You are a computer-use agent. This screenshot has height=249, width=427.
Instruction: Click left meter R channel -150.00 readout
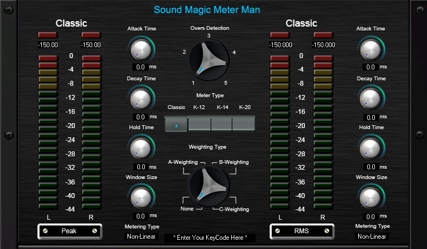(91, 45)
